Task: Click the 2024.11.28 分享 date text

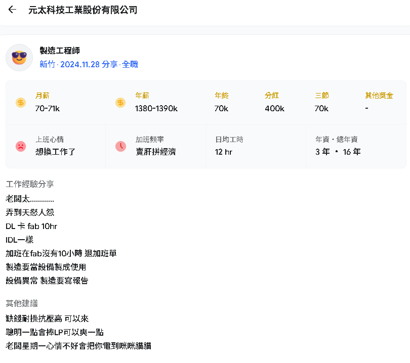Action: coord(89,64)
